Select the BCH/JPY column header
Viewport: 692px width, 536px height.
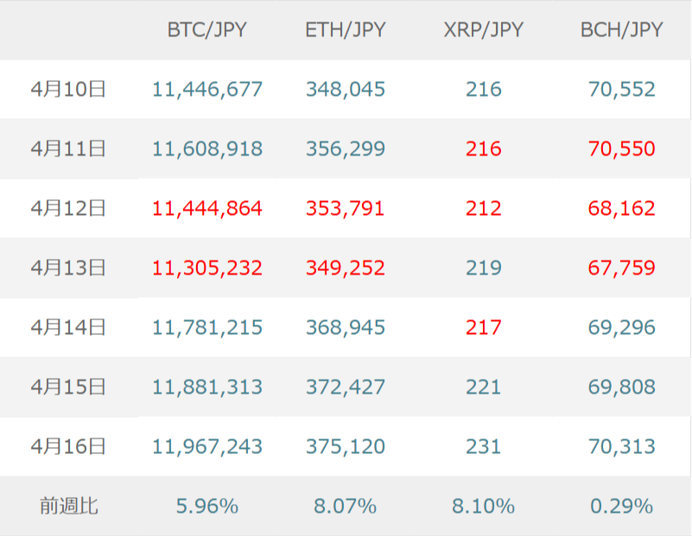point(622,30)
